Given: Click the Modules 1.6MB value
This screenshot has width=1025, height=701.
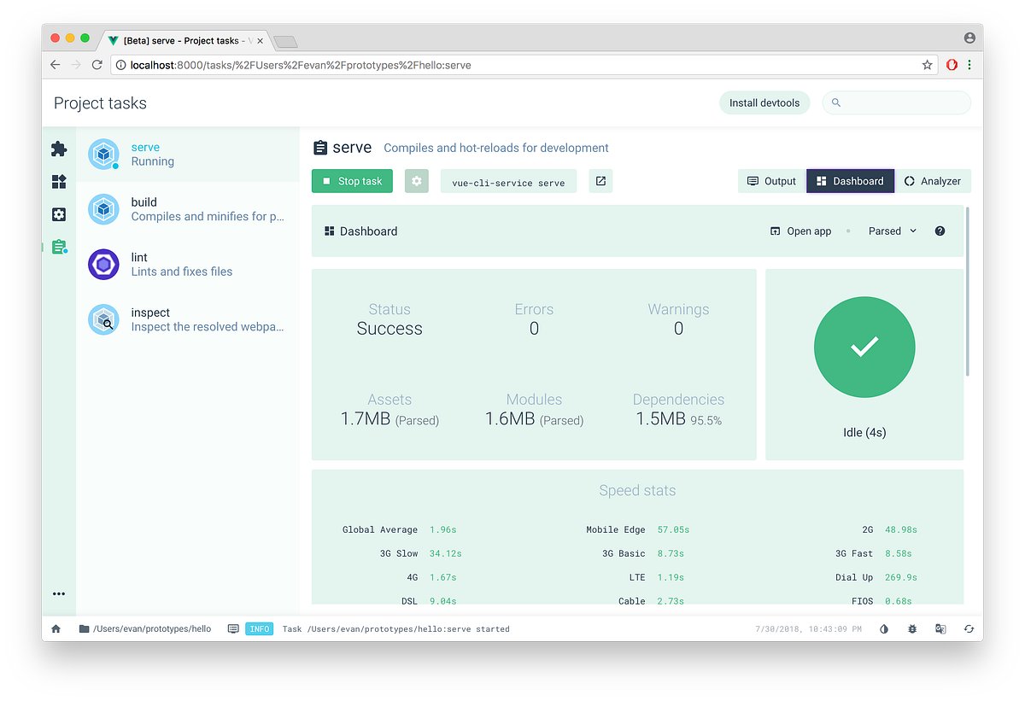Looking at the screenshot, I should pyautogui.click(x=534, y=419).
